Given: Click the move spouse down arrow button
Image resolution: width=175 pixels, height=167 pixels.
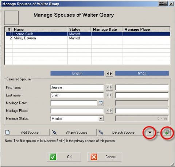Looking at the screenshot, I should (x=150, y=132).
